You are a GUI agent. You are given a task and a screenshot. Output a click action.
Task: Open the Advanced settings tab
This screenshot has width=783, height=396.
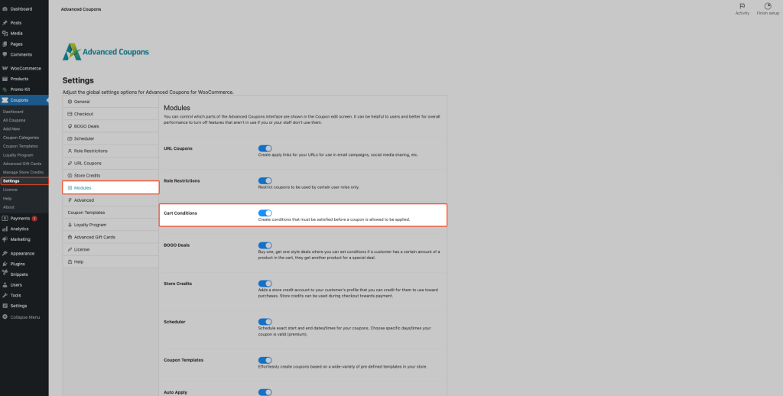tap(110, 200)
